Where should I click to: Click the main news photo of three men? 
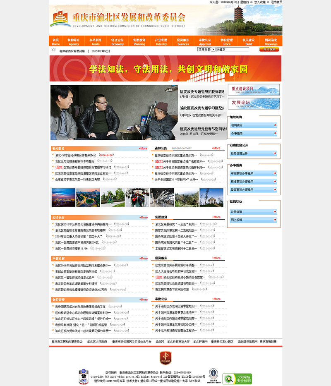pos(114,113)
